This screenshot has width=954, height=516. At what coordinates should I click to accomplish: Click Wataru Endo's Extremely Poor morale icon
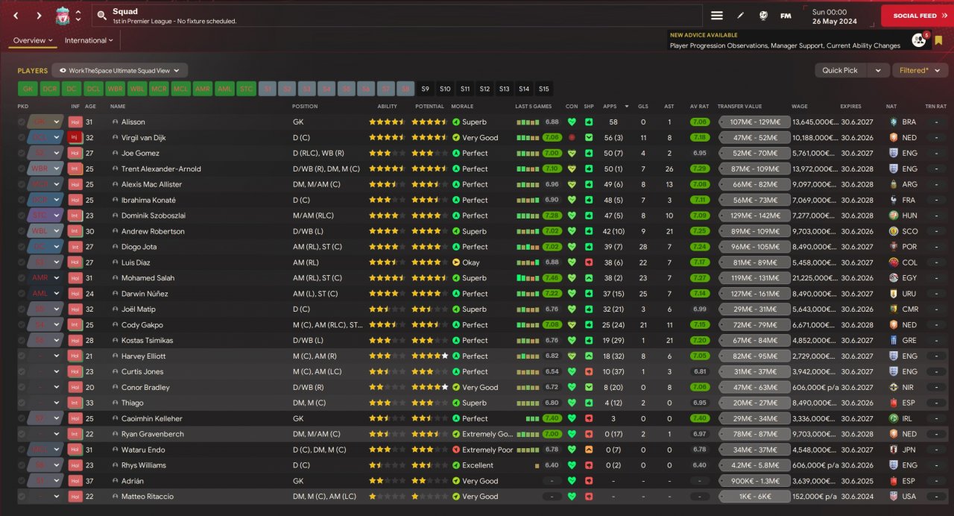(x=456, y=450)
